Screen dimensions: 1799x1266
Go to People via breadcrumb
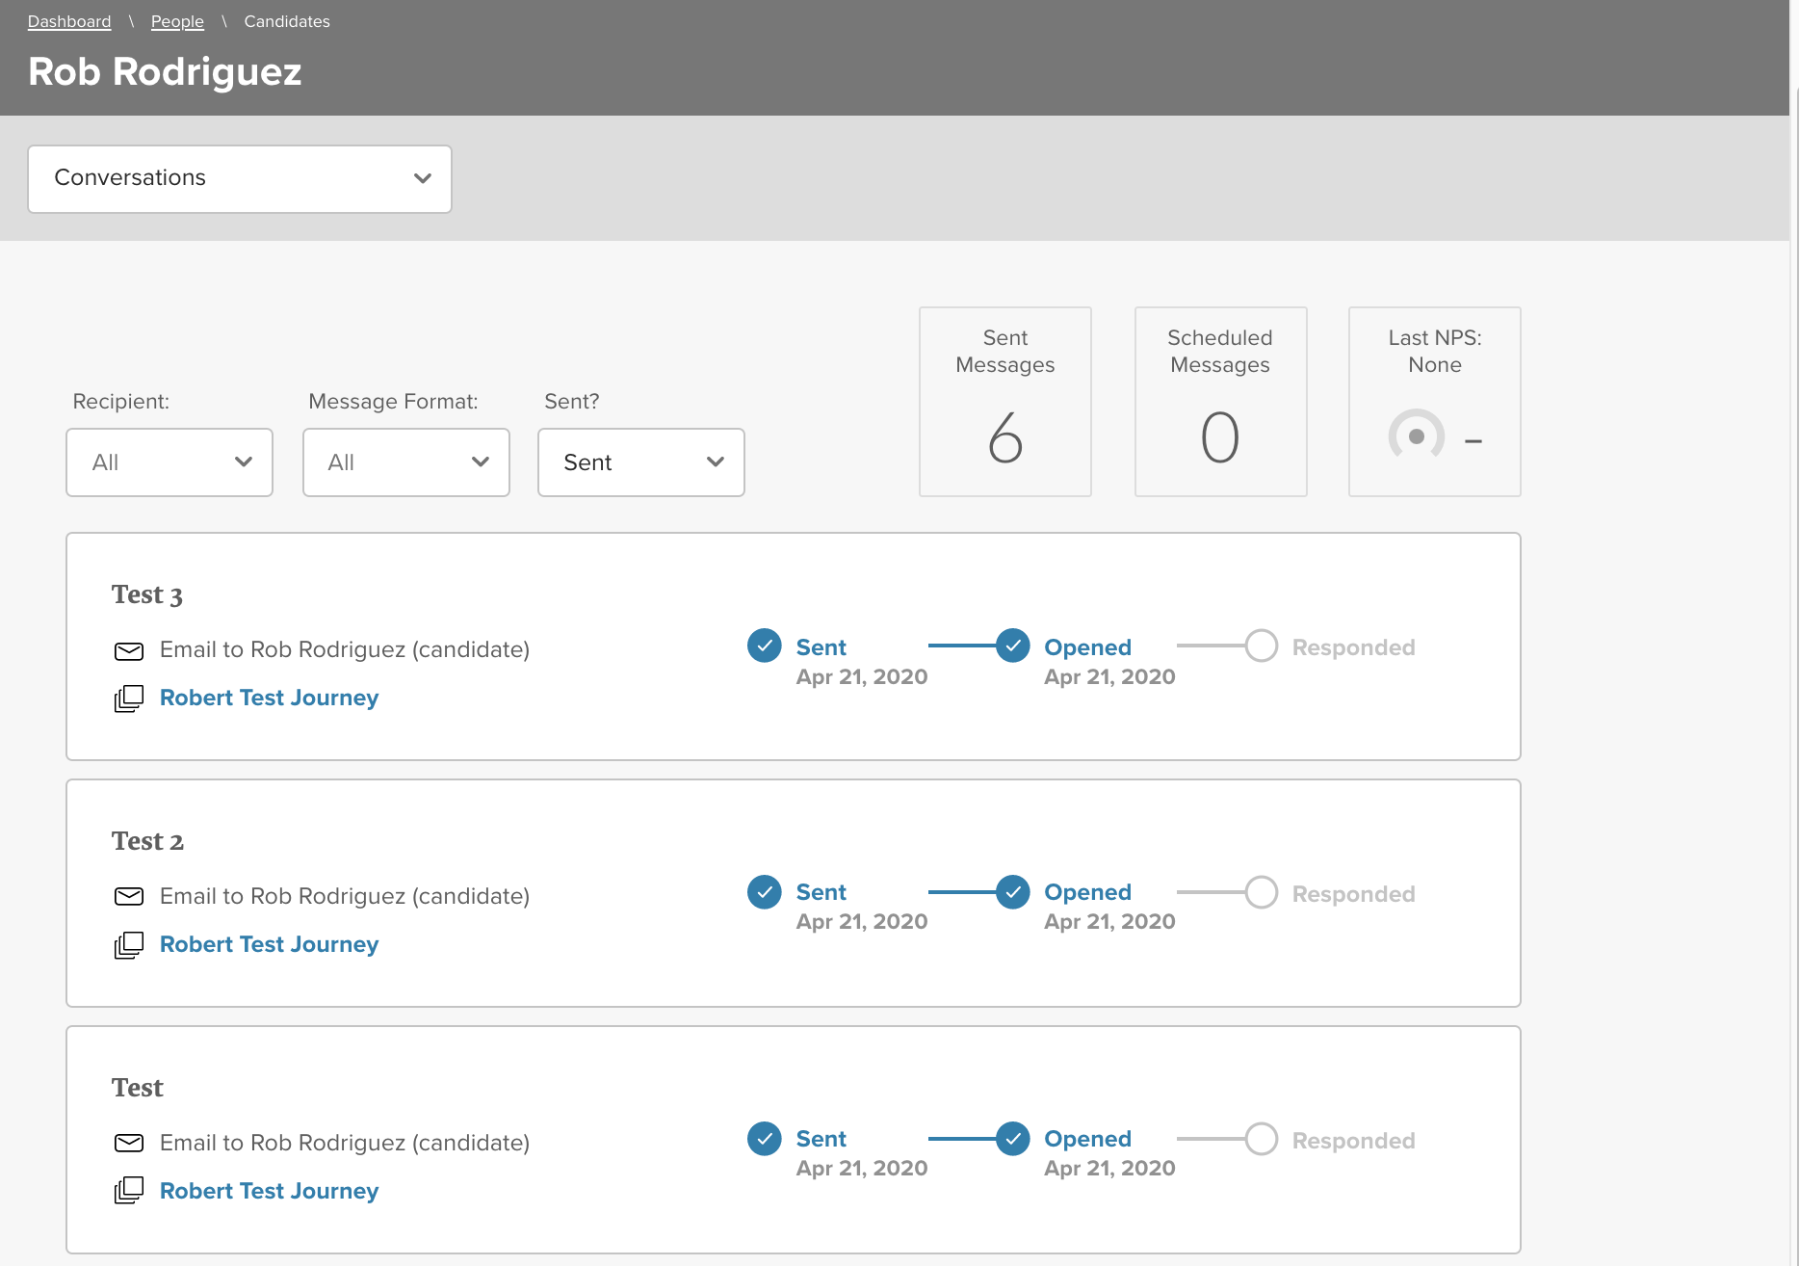pyautogui.click(x=177, y=21)
